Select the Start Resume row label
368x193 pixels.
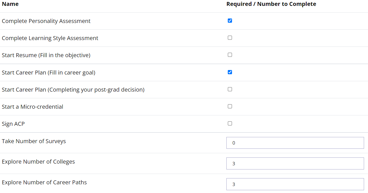tap(46, 55)
